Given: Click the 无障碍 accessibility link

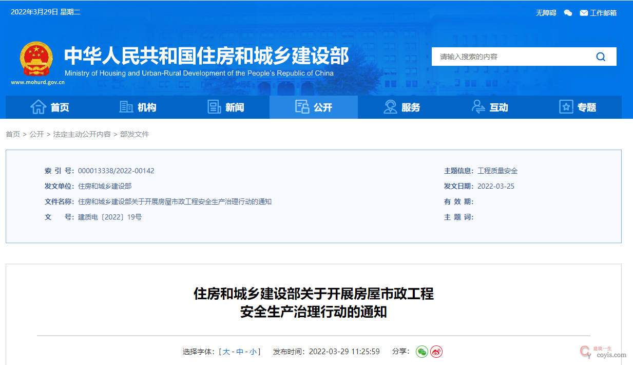Looking at the screenshot, I should coord(546,13).
